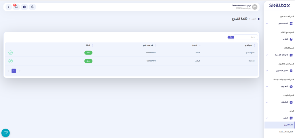This screenshot has height=138, width=295.
Task: Click the magnifier search button
Action: (231, 37)
